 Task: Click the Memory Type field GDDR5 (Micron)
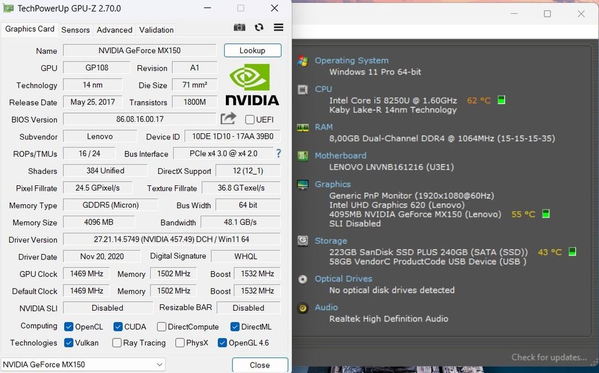click(x=110, y=205)
